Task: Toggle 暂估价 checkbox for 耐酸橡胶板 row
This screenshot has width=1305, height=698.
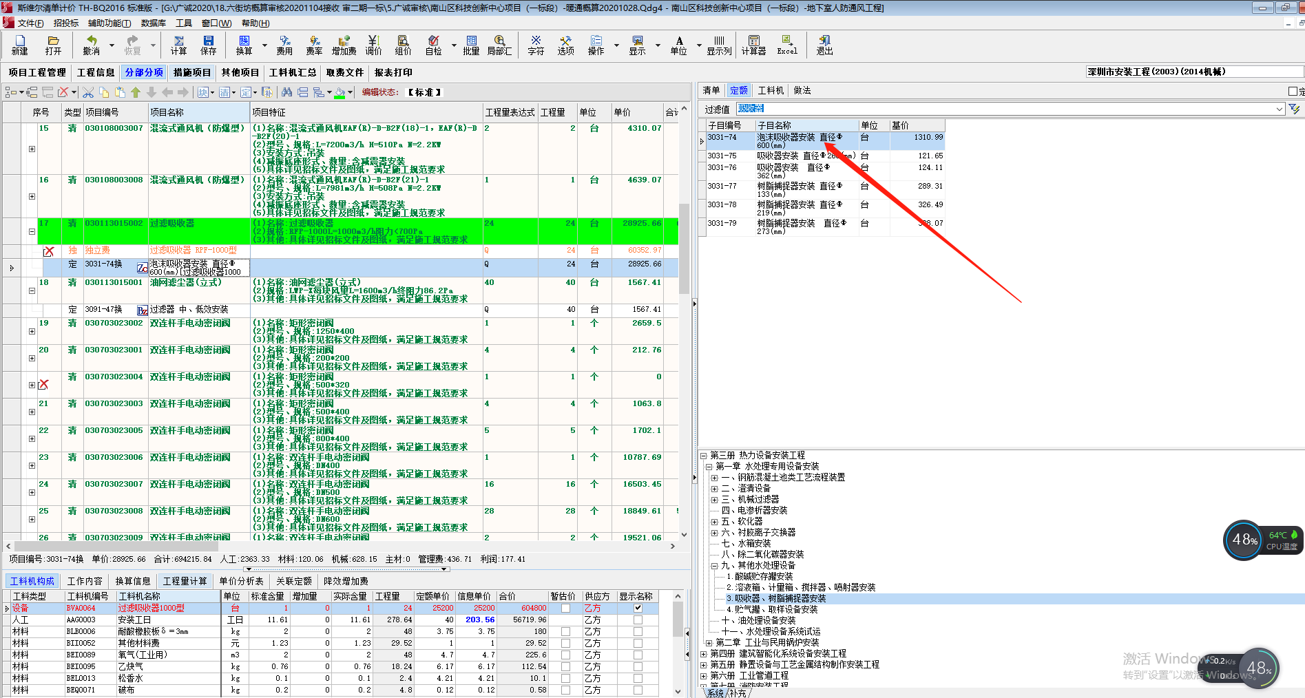Action: (565, 631)
